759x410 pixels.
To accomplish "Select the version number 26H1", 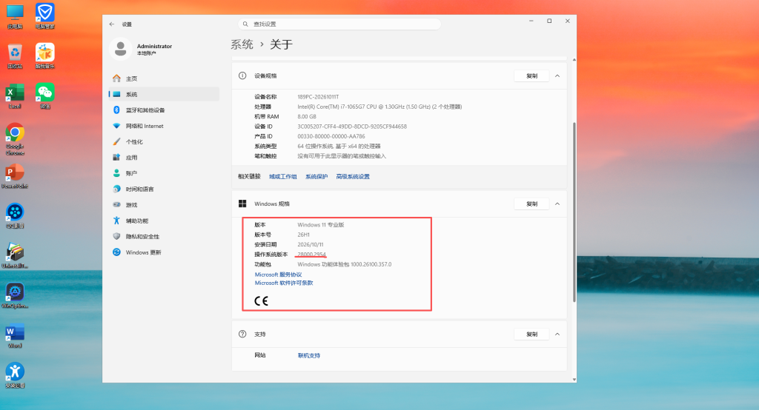I will point(303,235).
